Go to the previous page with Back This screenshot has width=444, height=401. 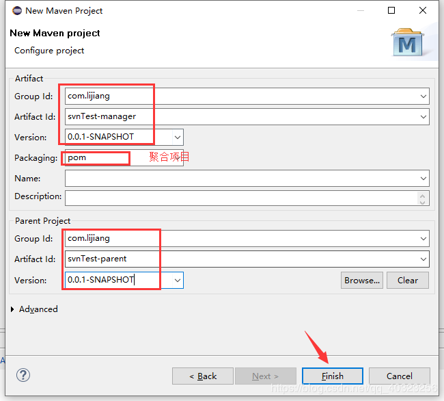click(x=202, y=376)
